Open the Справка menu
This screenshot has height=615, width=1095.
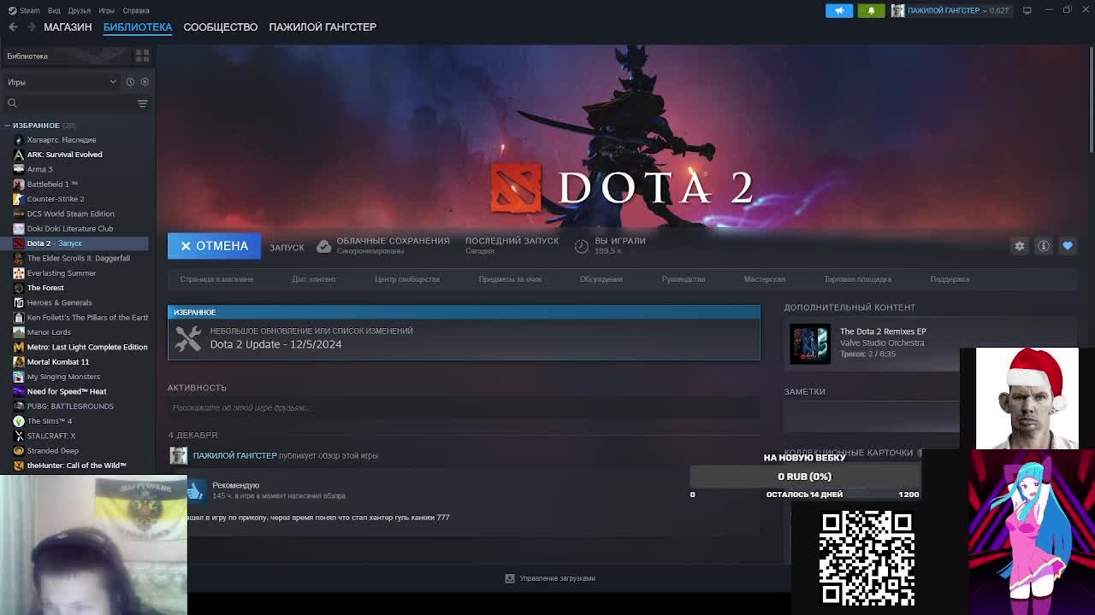[x=136, y=10]
